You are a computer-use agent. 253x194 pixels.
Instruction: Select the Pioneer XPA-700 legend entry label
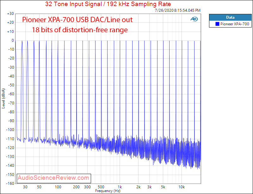click(235, 24)
